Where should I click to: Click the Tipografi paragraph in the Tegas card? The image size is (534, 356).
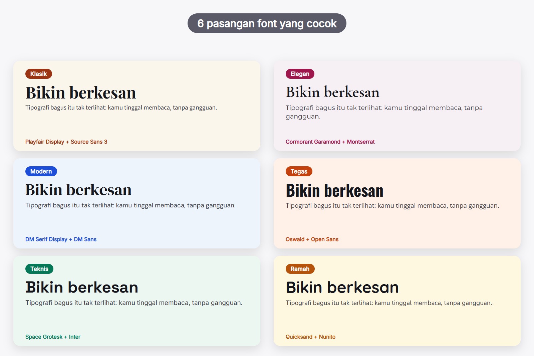click(392, 205)
